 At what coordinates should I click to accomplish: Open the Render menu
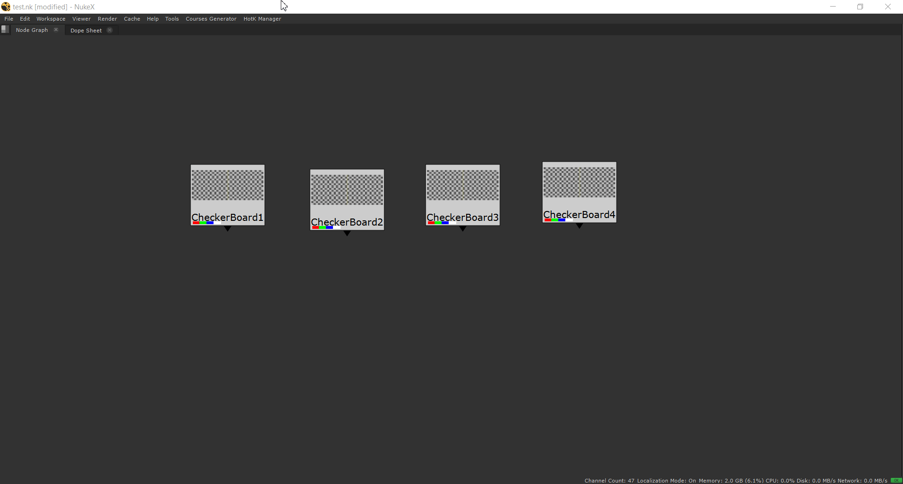coord(107,19)
